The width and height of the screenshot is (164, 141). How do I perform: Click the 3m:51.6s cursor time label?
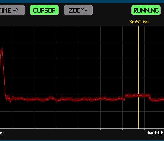(139, 22)
